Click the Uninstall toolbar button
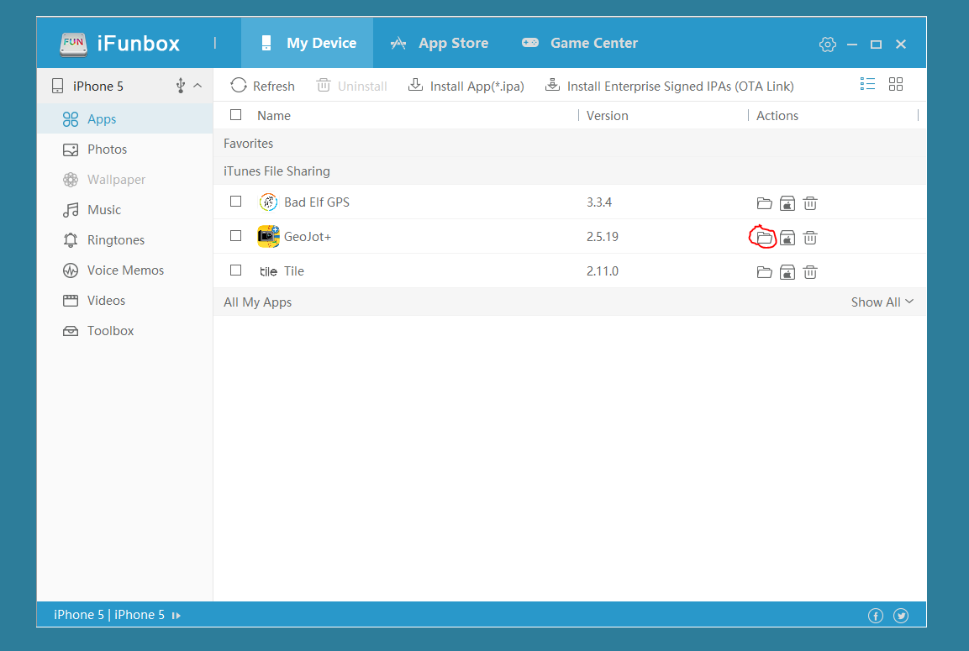The height and width of the screenshot is (651, 969). tap(351, 86)
